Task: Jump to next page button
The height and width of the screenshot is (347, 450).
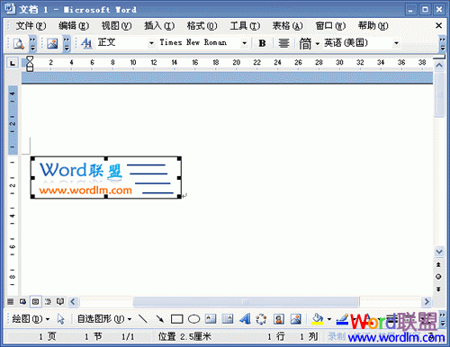Action: tap(438, 289)
